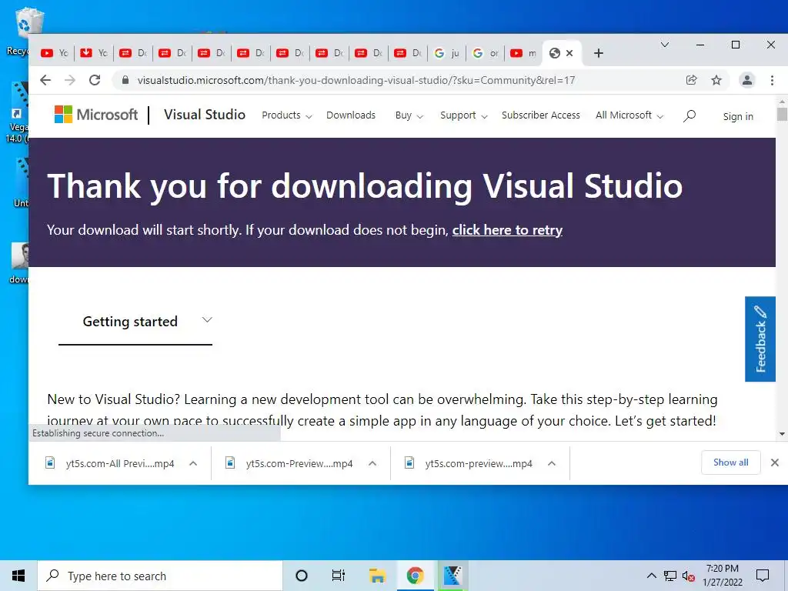Open Subscriber Access
This screenshot has height=591, width=788.
(x=541, y=115)
